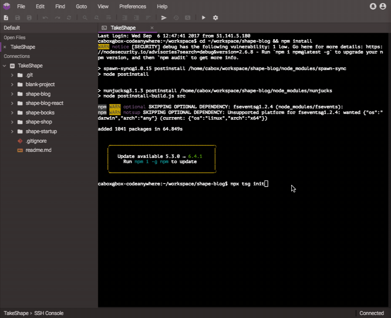391x318 pixels.
Task: Undo the last change via toolbar
Action: (45, 18)
